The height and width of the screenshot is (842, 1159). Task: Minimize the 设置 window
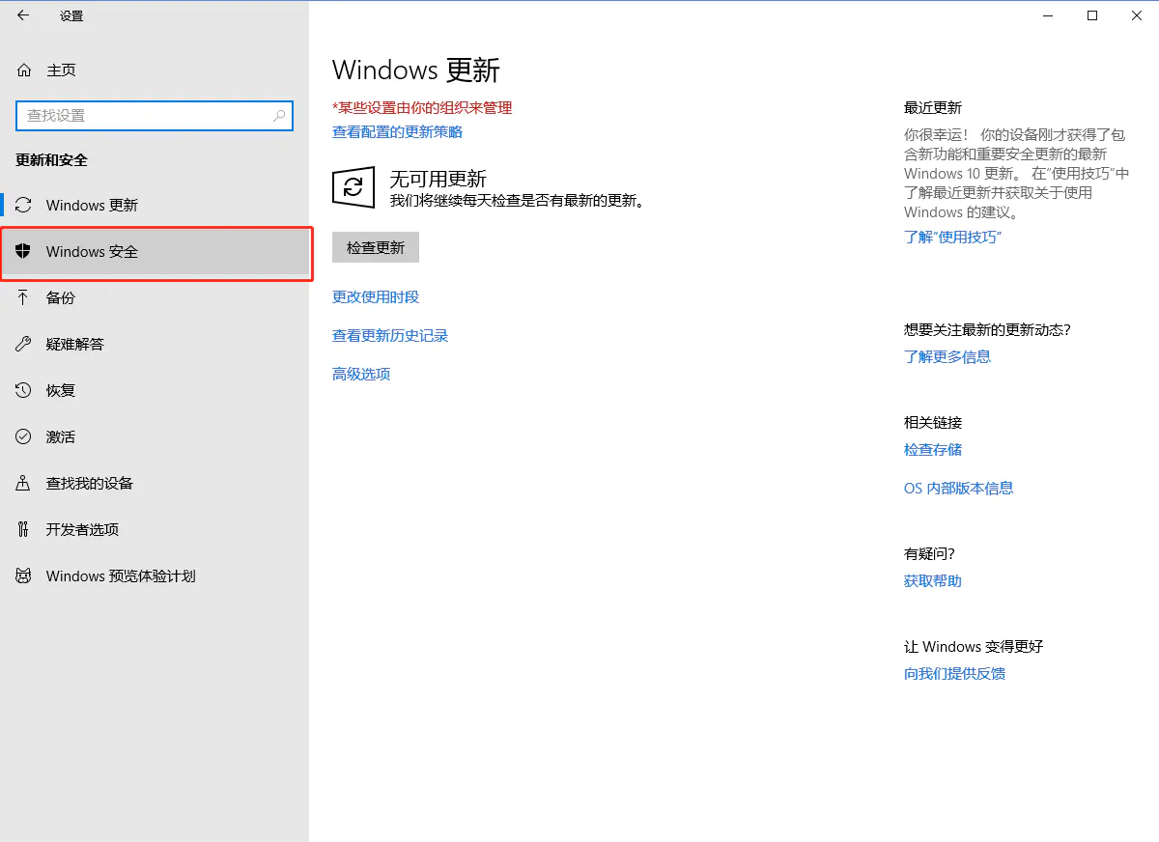(1048, 15)
